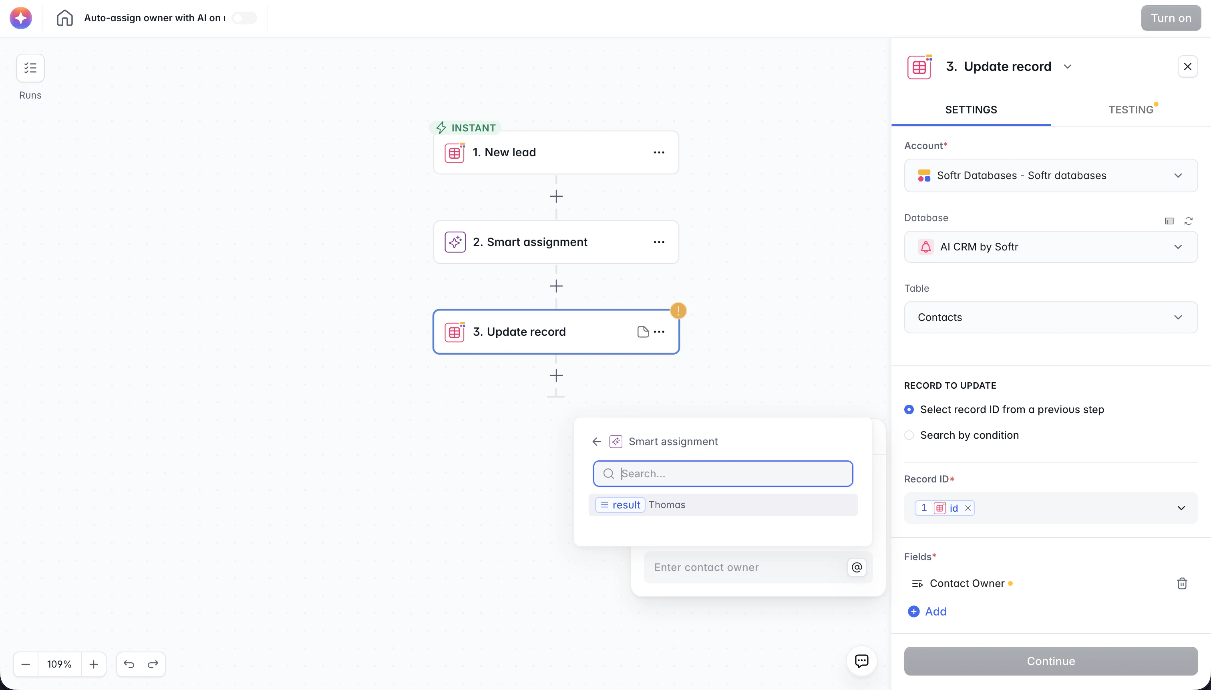Image resolution: width=1211 pixels, height=690 pixels.
Task: Open the chat support bubble
Action: click(861, 661)
